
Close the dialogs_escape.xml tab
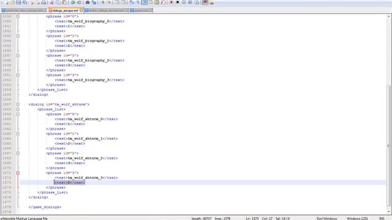point(81,10)
